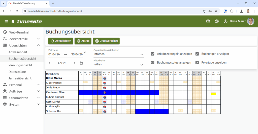The height and width of the screenshot is (134, 258).
Task: Select Jahresübersicht in the sidebar
Action: (20, 78)
